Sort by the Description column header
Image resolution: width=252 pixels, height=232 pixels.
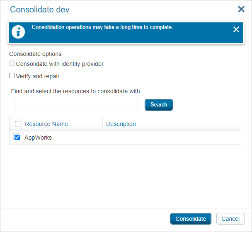coord(121,124)
